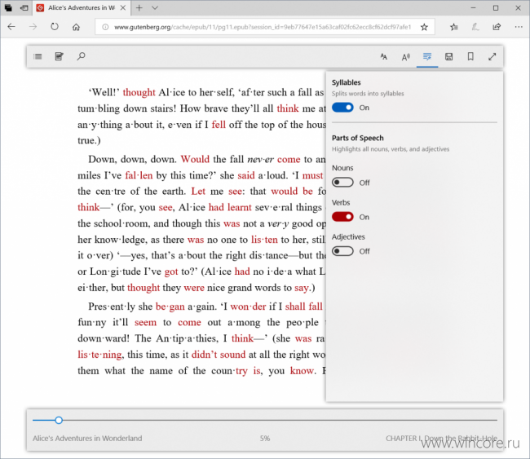Viewport: 530px width, 459px height.
Task: Enter full screen with the expand arrows icon
Action: pos(492,57)
